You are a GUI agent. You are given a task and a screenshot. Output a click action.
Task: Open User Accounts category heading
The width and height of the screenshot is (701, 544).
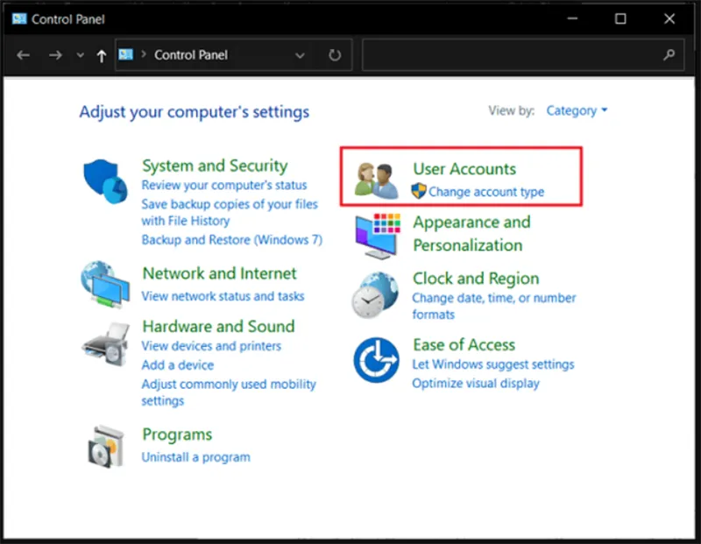point(464,169)
